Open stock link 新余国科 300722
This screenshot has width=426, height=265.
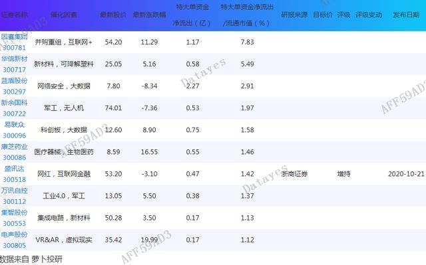pos(14,108)
